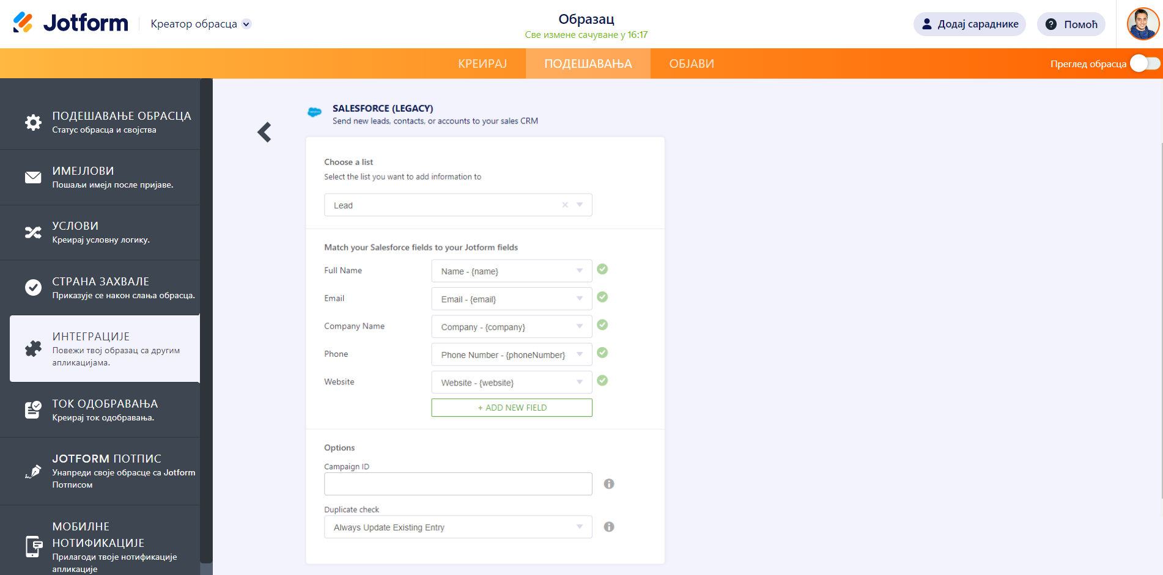This screenshot has height=575, width=1163.
Task: Open the Company Name mapping dropdown
Action: coord(512,326)
